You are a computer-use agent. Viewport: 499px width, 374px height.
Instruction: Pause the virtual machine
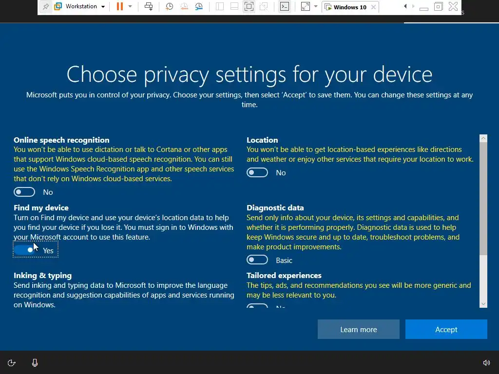point(120,6)
